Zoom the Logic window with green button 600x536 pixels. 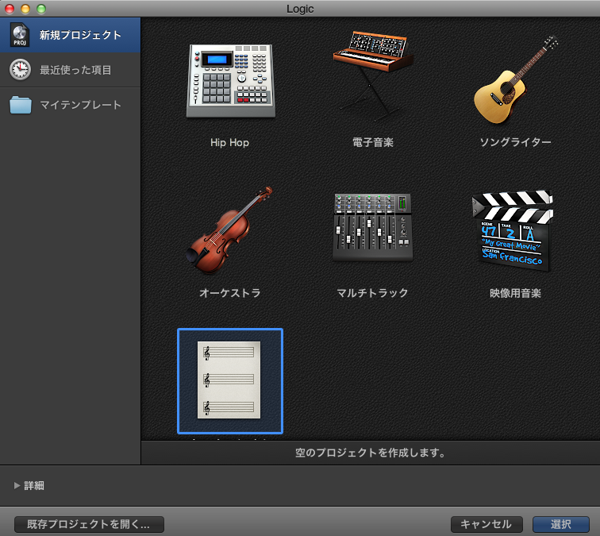[x=41, y=9]
